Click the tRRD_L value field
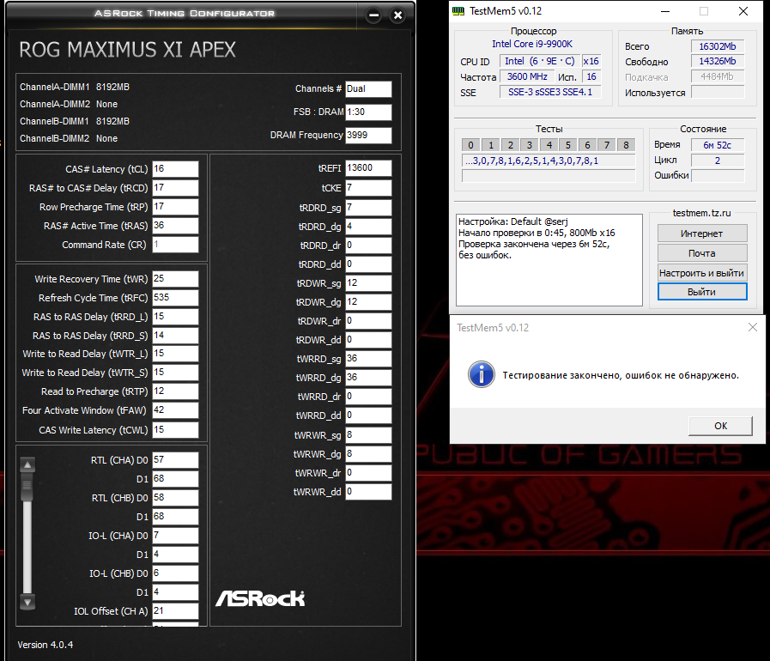 point(175,317)
